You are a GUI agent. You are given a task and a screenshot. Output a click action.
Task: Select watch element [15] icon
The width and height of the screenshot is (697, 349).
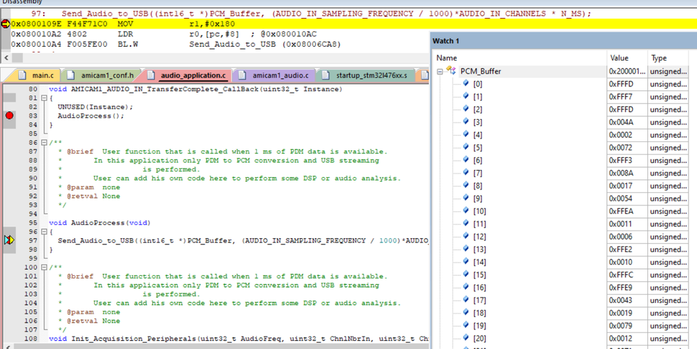coord(466,274)
